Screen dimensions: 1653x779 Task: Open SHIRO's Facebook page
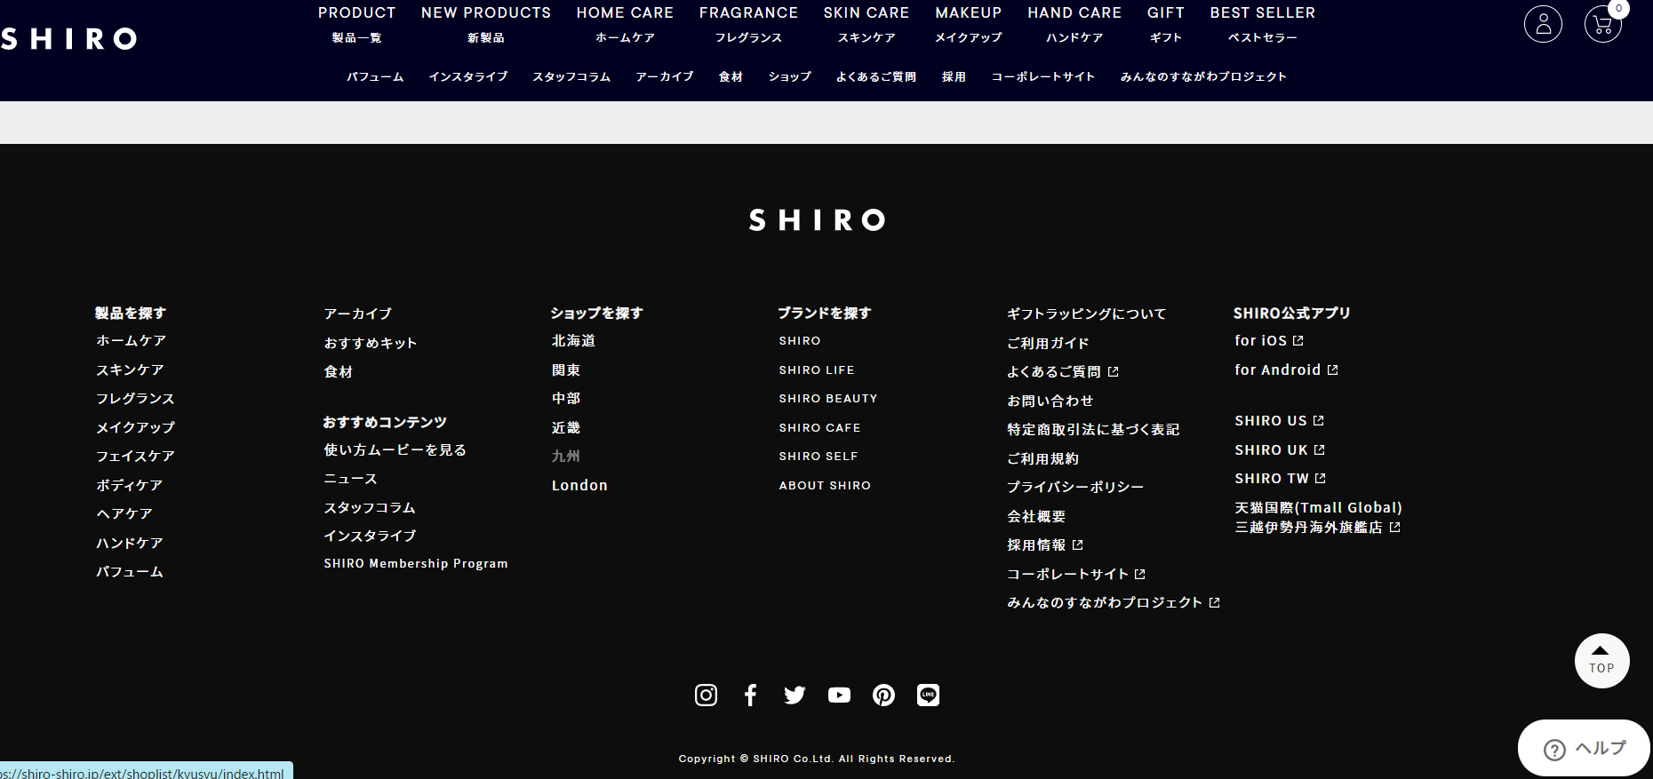click(750, 695)
